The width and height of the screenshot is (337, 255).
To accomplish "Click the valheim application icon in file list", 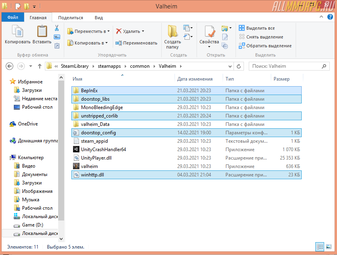I will (76, 166).
